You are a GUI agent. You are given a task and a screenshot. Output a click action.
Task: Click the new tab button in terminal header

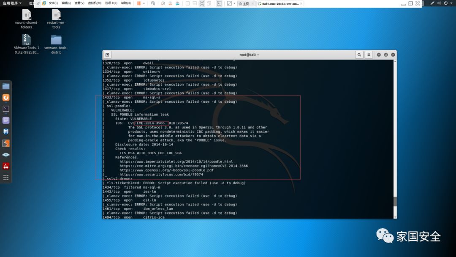point(107,55)
